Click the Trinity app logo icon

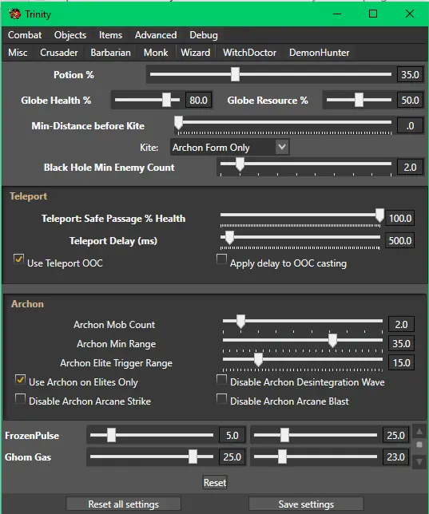14,14
